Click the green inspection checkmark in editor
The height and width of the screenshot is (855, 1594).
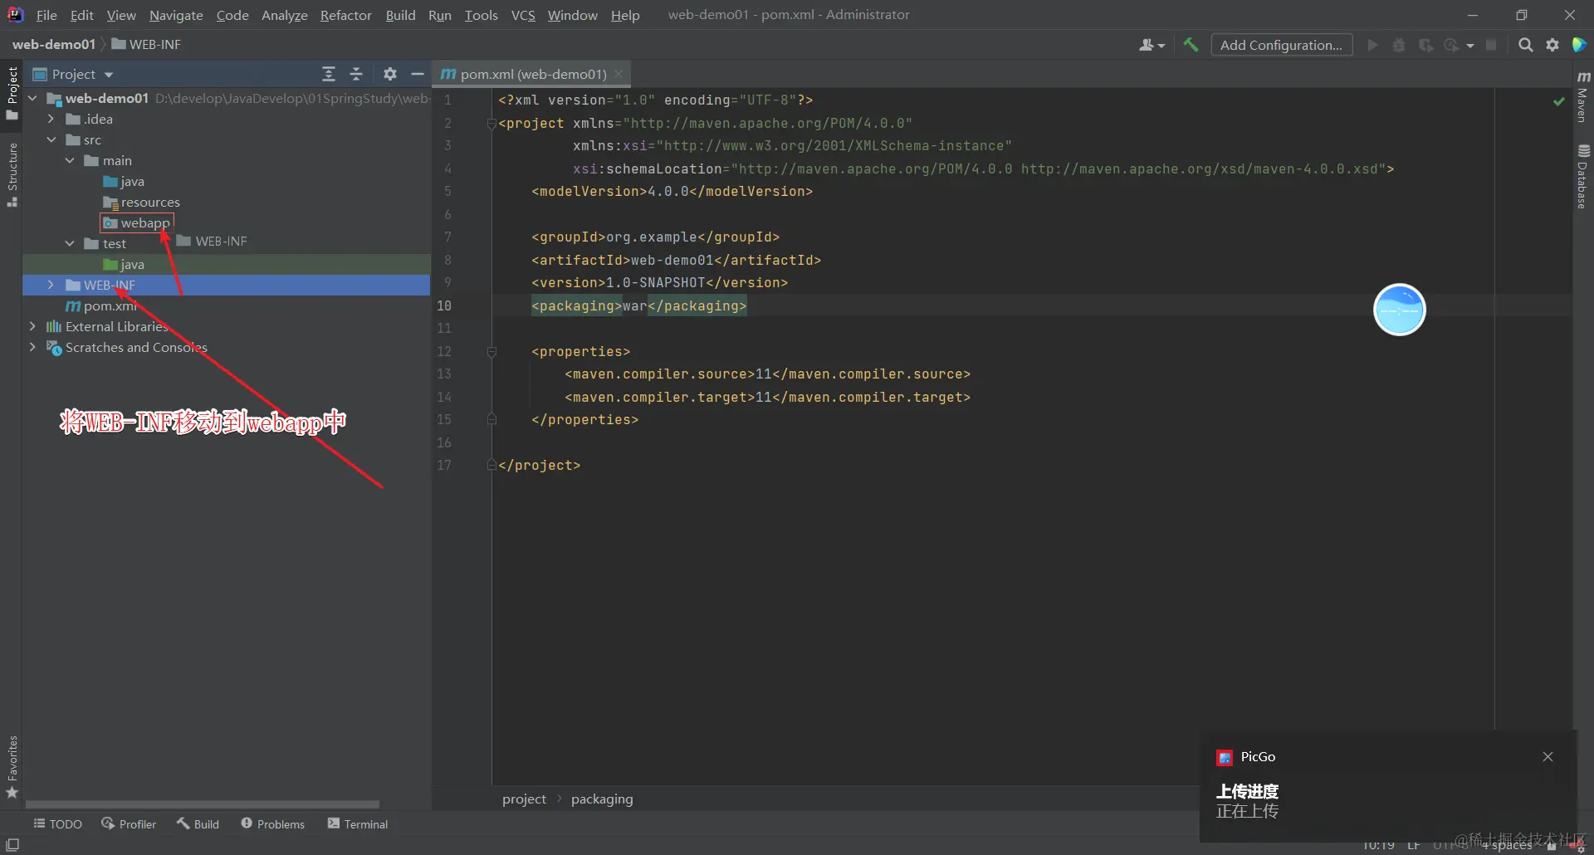click(1559, 101)
